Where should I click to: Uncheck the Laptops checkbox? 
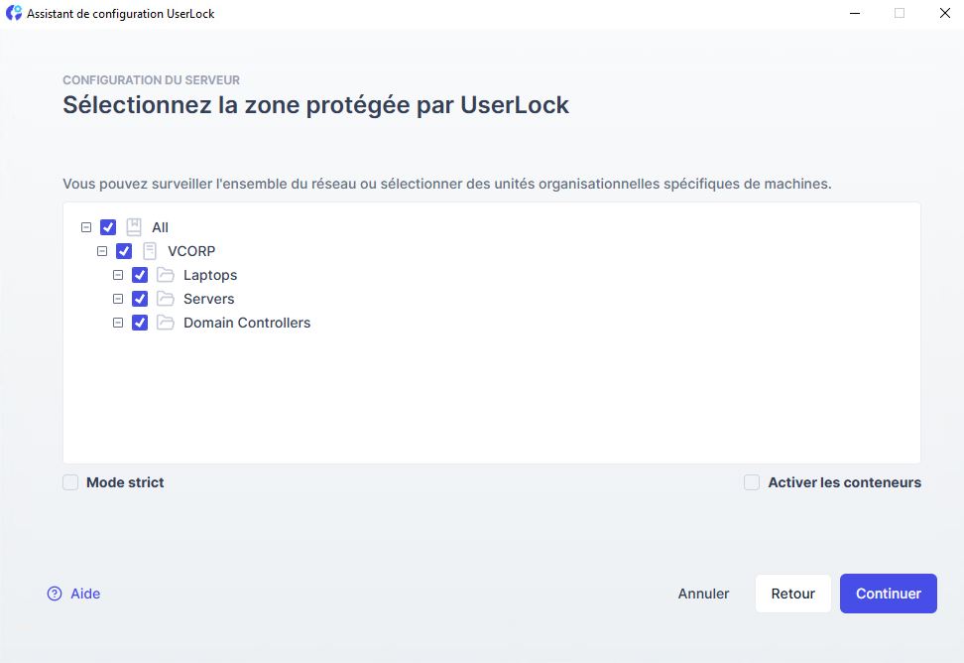(140, 275)
